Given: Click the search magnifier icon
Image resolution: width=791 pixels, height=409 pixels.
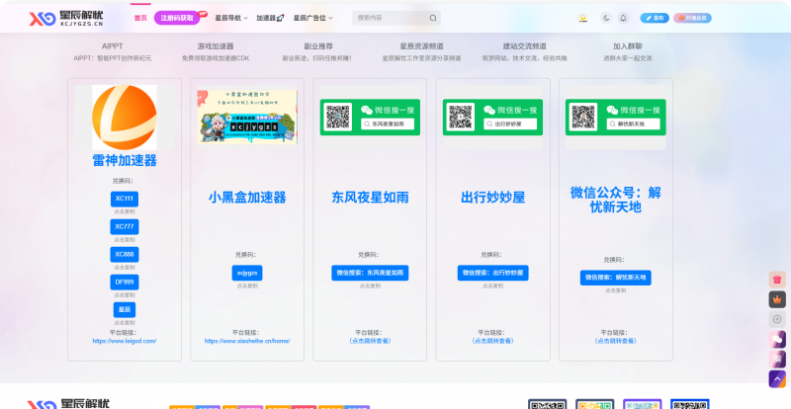Looking at the screenshot, I should tap(433, 18).
